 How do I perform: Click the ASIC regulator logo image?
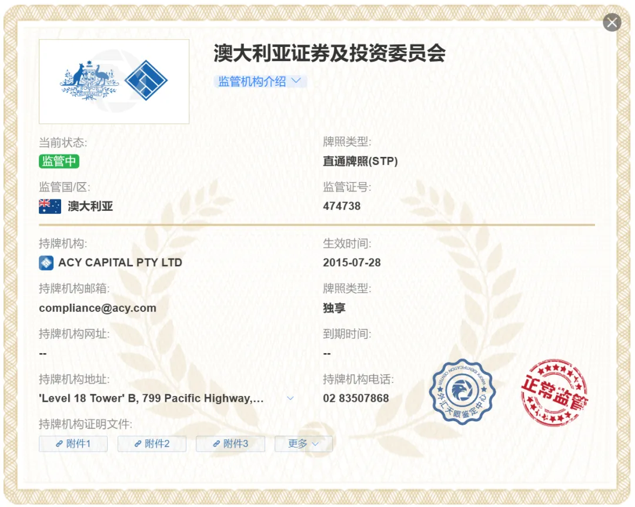point(114,81)
